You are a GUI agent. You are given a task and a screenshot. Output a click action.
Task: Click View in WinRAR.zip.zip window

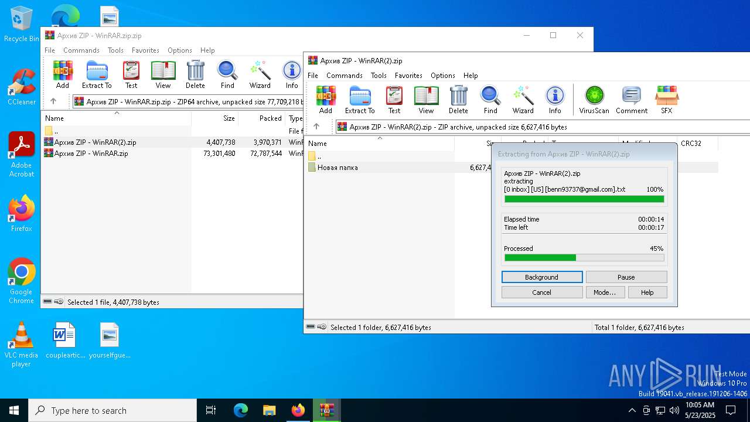(x=163, y=74)
